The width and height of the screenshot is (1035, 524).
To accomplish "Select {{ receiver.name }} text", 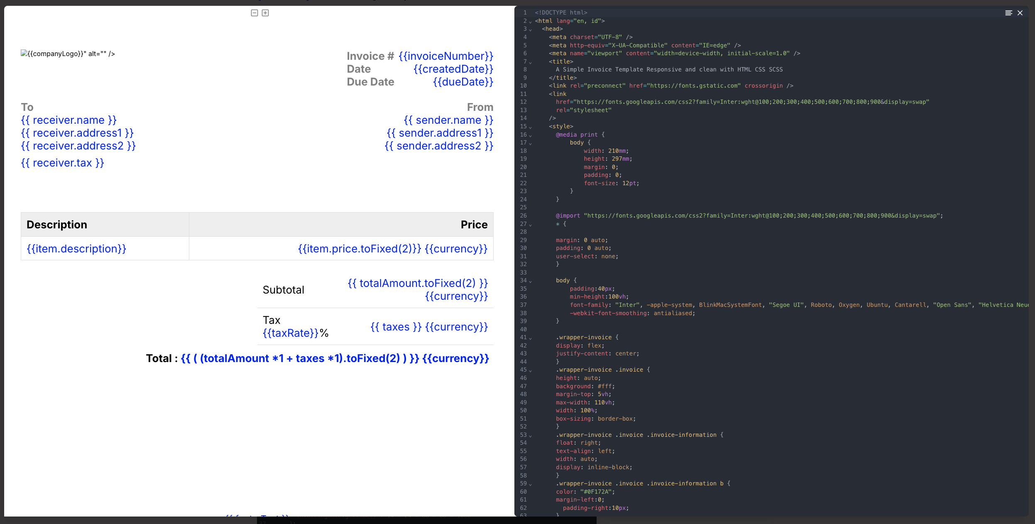I will tap(69, 120).
